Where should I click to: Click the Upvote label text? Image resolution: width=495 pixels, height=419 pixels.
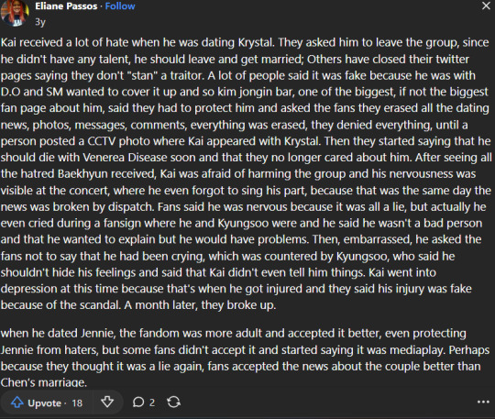coord(44,403)
